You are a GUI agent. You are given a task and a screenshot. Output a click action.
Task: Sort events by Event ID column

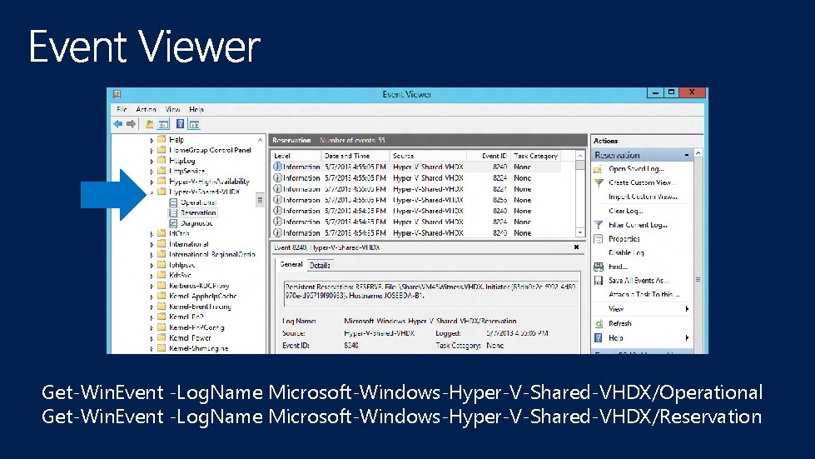point(489,156)
